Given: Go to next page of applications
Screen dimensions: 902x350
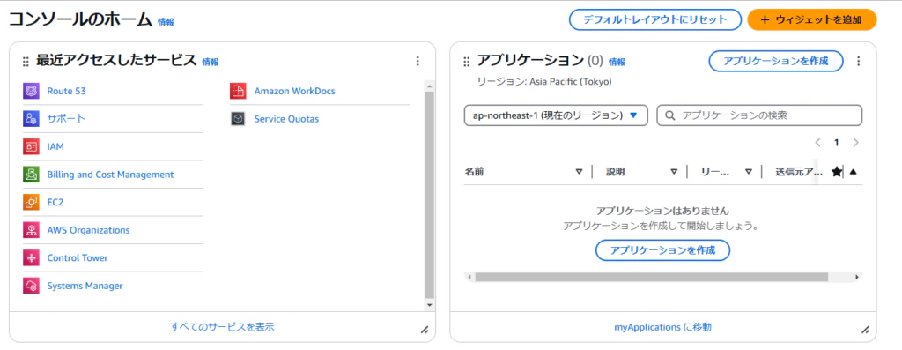Looking at the screenshot, I should coord(856,142).
